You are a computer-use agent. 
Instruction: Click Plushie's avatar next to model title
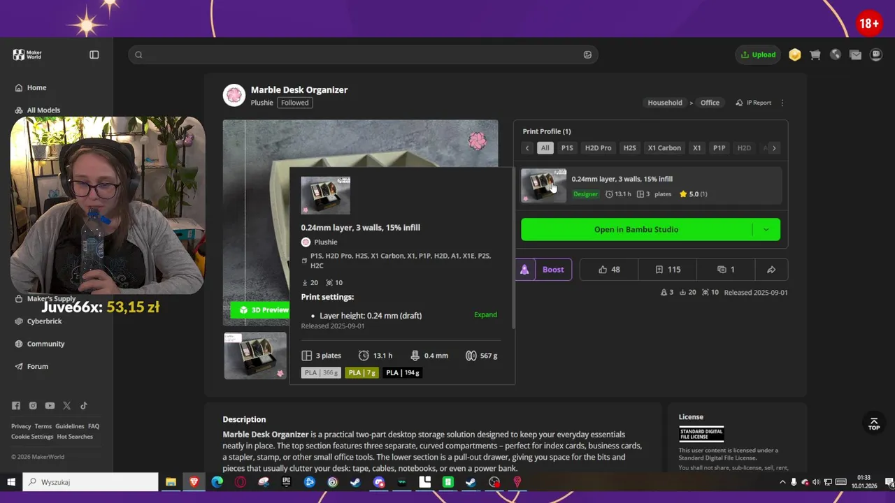click(234, 95)
